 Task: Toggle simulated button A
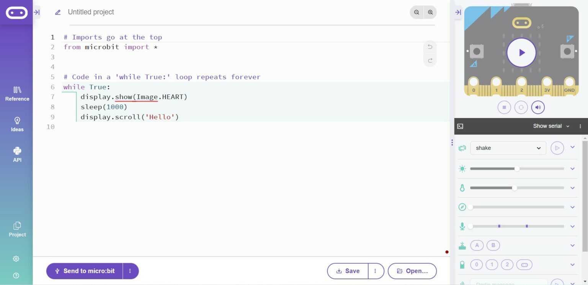pos(477,245)
